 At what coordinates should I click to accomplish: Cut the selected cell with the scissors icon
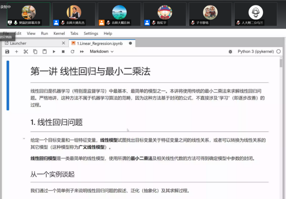[26, 52]
